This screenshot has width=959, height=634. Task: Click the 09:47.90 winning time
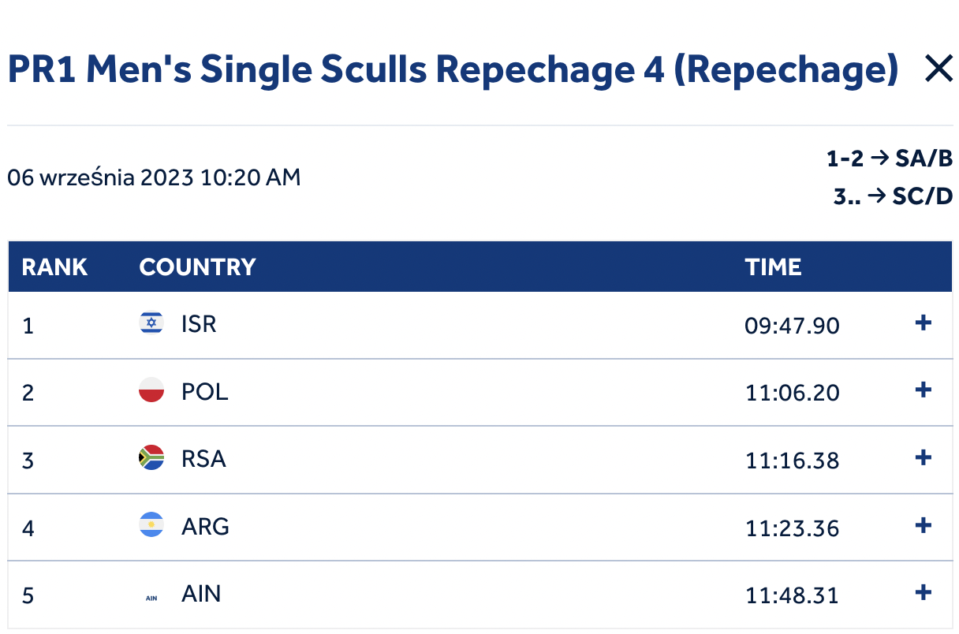pyautogui.click(x=792, y=325)
